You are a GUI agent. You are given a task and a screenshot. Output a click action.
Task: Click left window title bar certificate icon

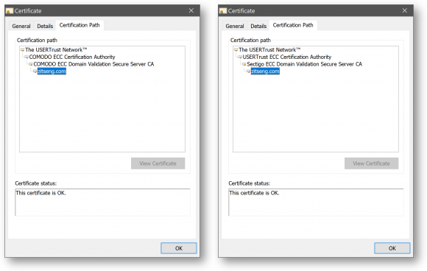tap(10, 11)
